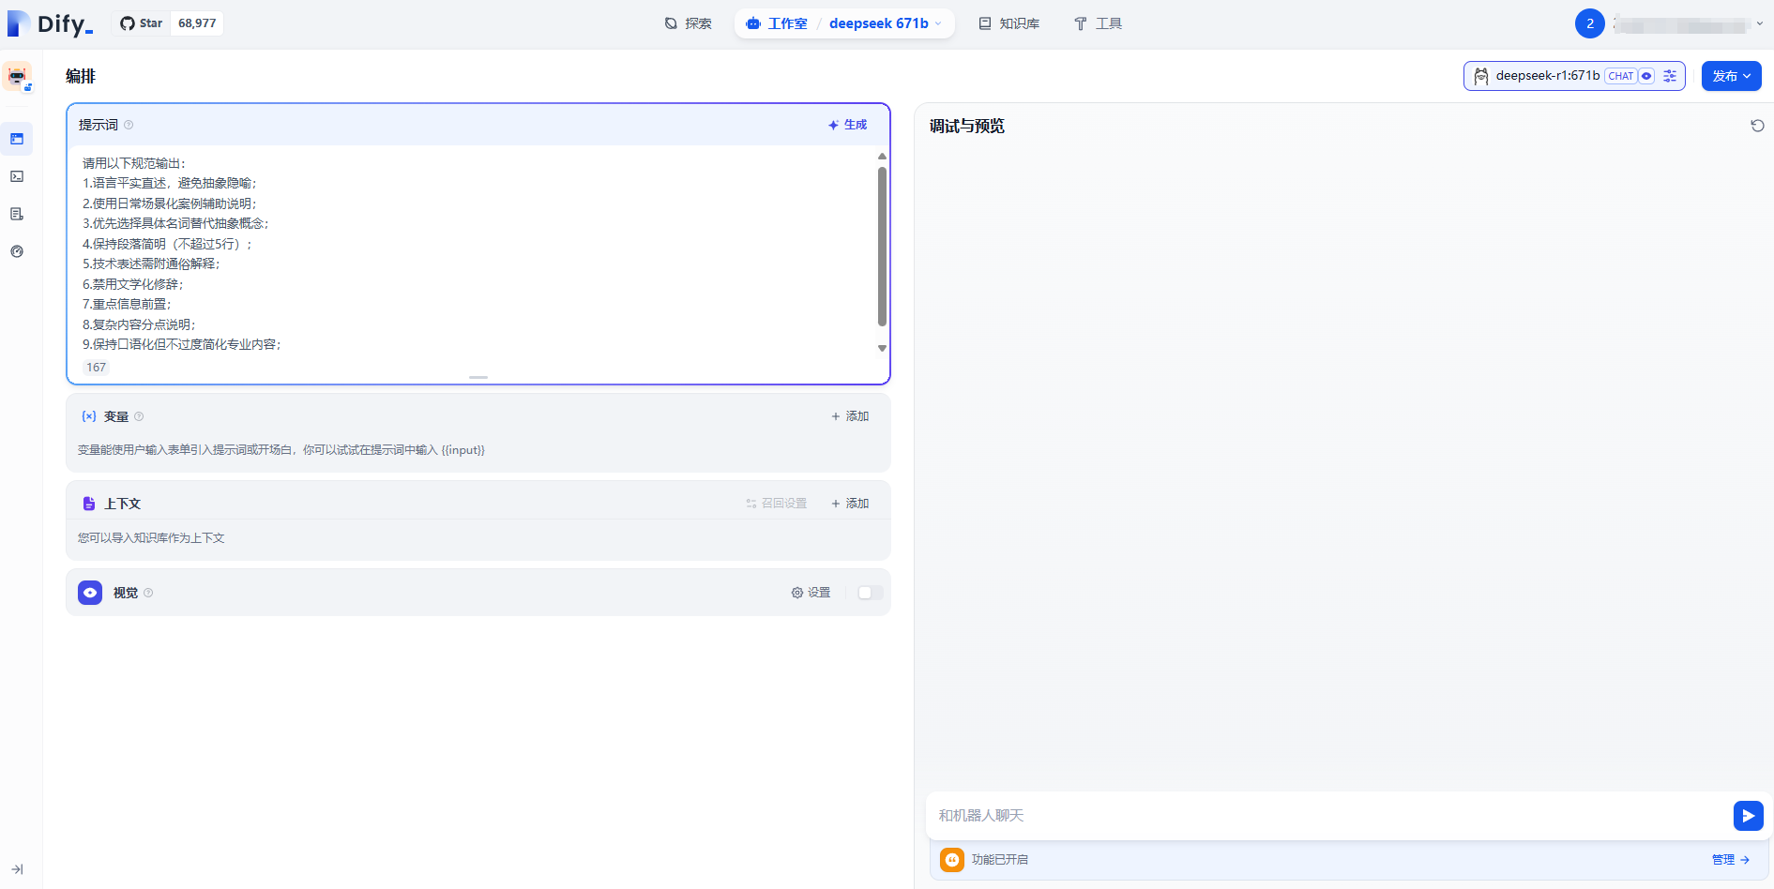Click the 和机器人聊天 chat input

pyautogui.click(x=1328, y=816)
